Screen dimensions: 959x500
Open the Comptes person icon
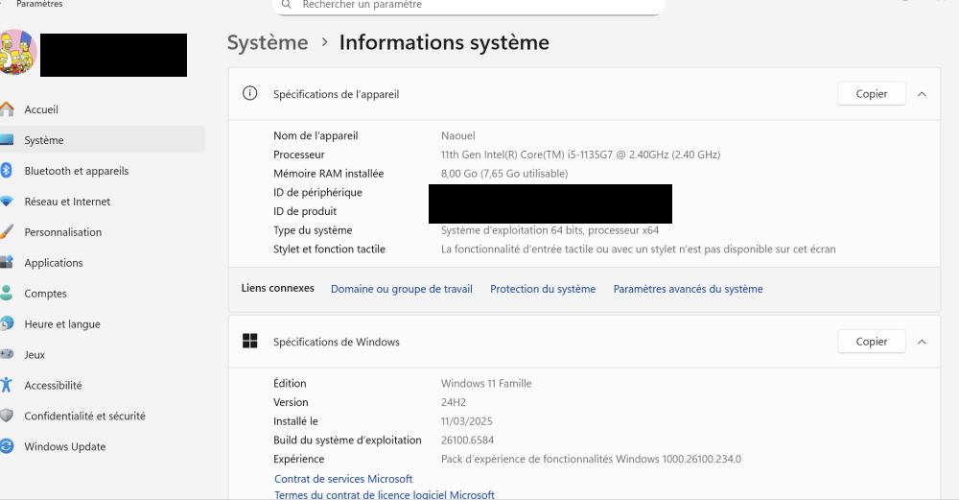coord(7,293)
